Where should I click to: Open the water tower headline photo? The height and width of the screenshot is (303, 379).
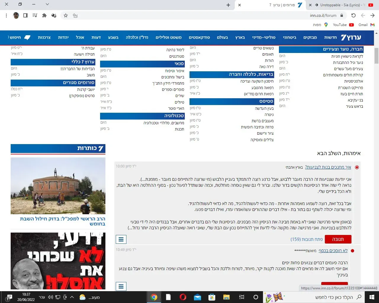tap(58, 186)
